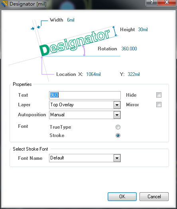This screenshot has width=177, height=209.
Task: Open the Autoposition dropdown arrow
Action: pos(117,115)
